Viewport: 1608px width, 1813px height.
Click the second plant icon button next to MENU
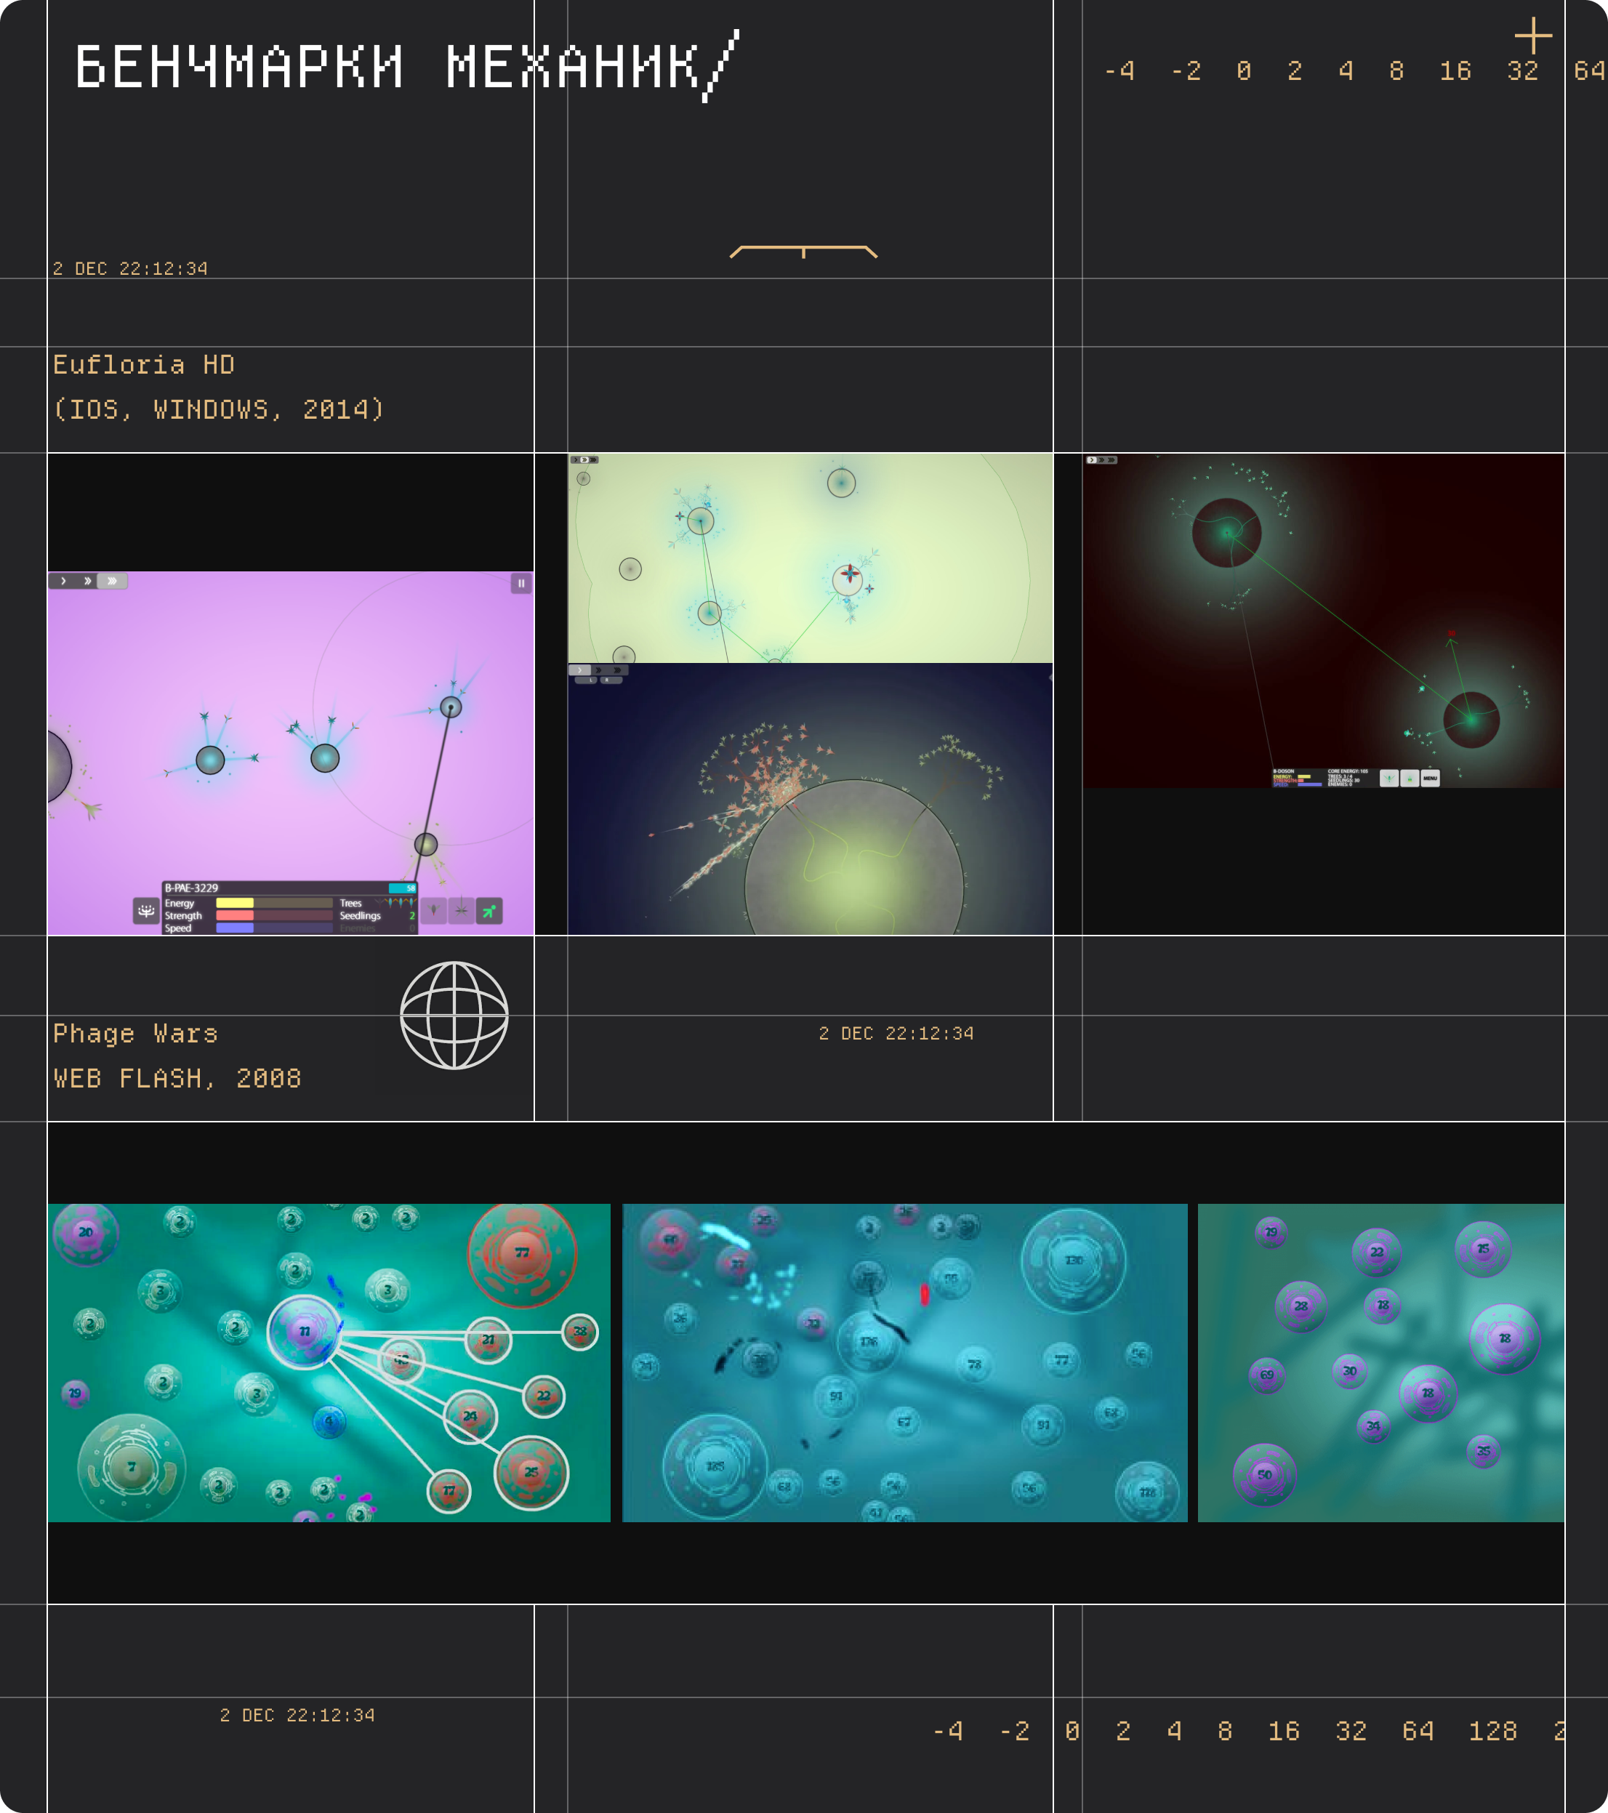pos(1410,778)
